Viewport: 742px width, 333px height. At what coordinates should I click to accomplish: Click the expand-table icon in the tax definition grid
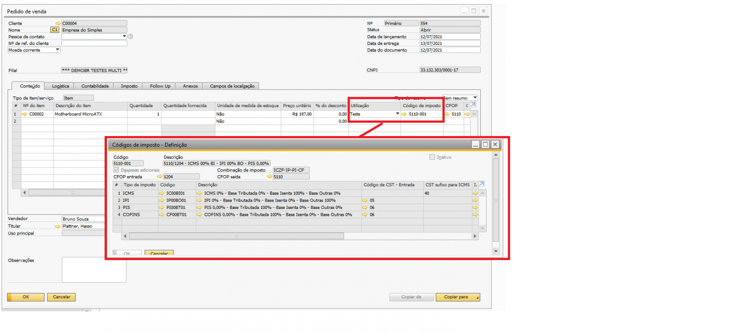(481, 184)
